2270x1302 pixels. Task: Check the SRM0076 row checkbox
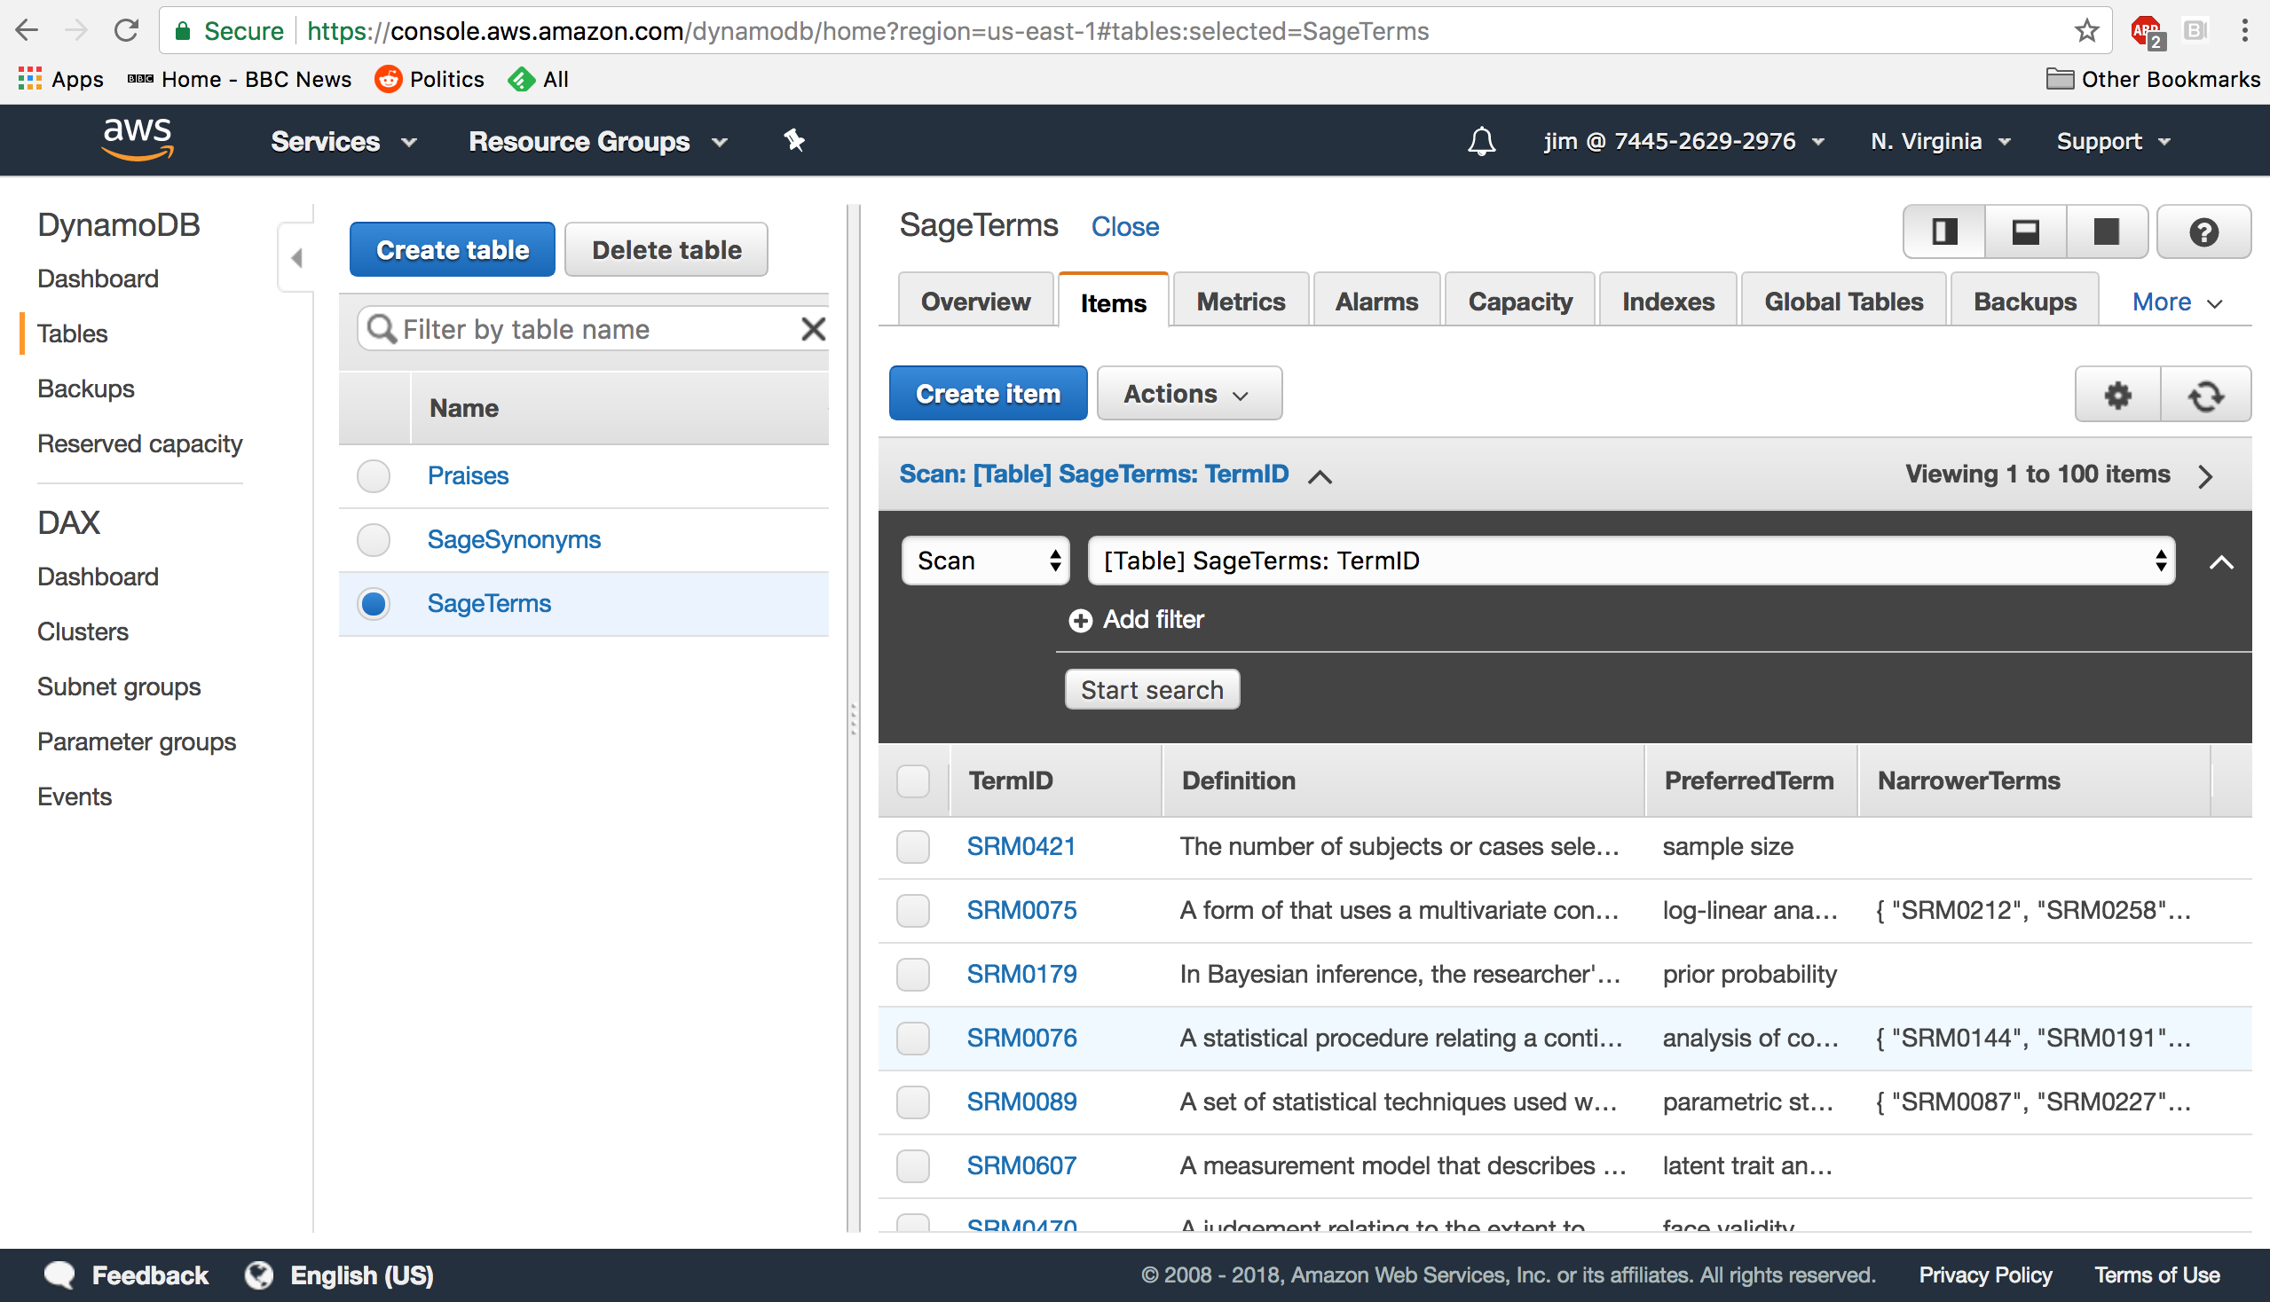[x=912, y=1039]
